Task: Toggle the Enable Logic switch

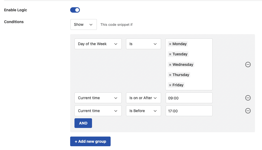Action: [75, 10]
